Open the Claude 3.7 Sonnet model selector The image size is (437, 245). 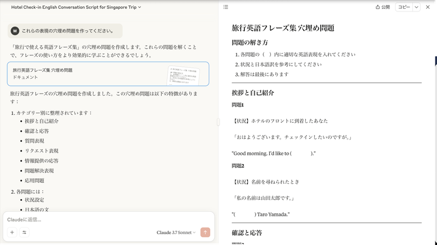click(176, 232)
